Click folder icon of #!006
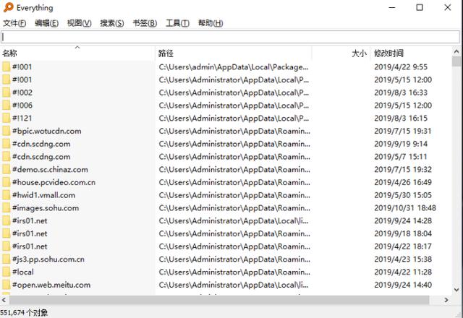463x318 pixels. [x=7, y=106]
